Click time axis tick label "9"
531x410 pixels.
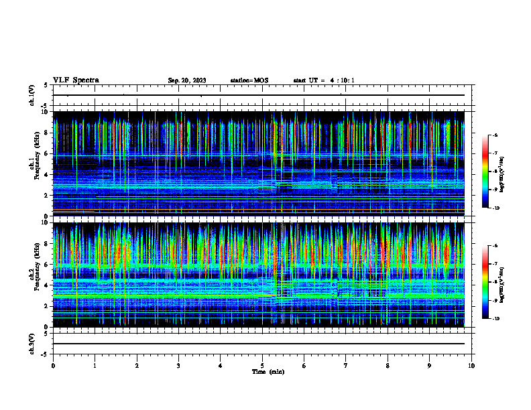pyautogui.click(x=429, y=366)
